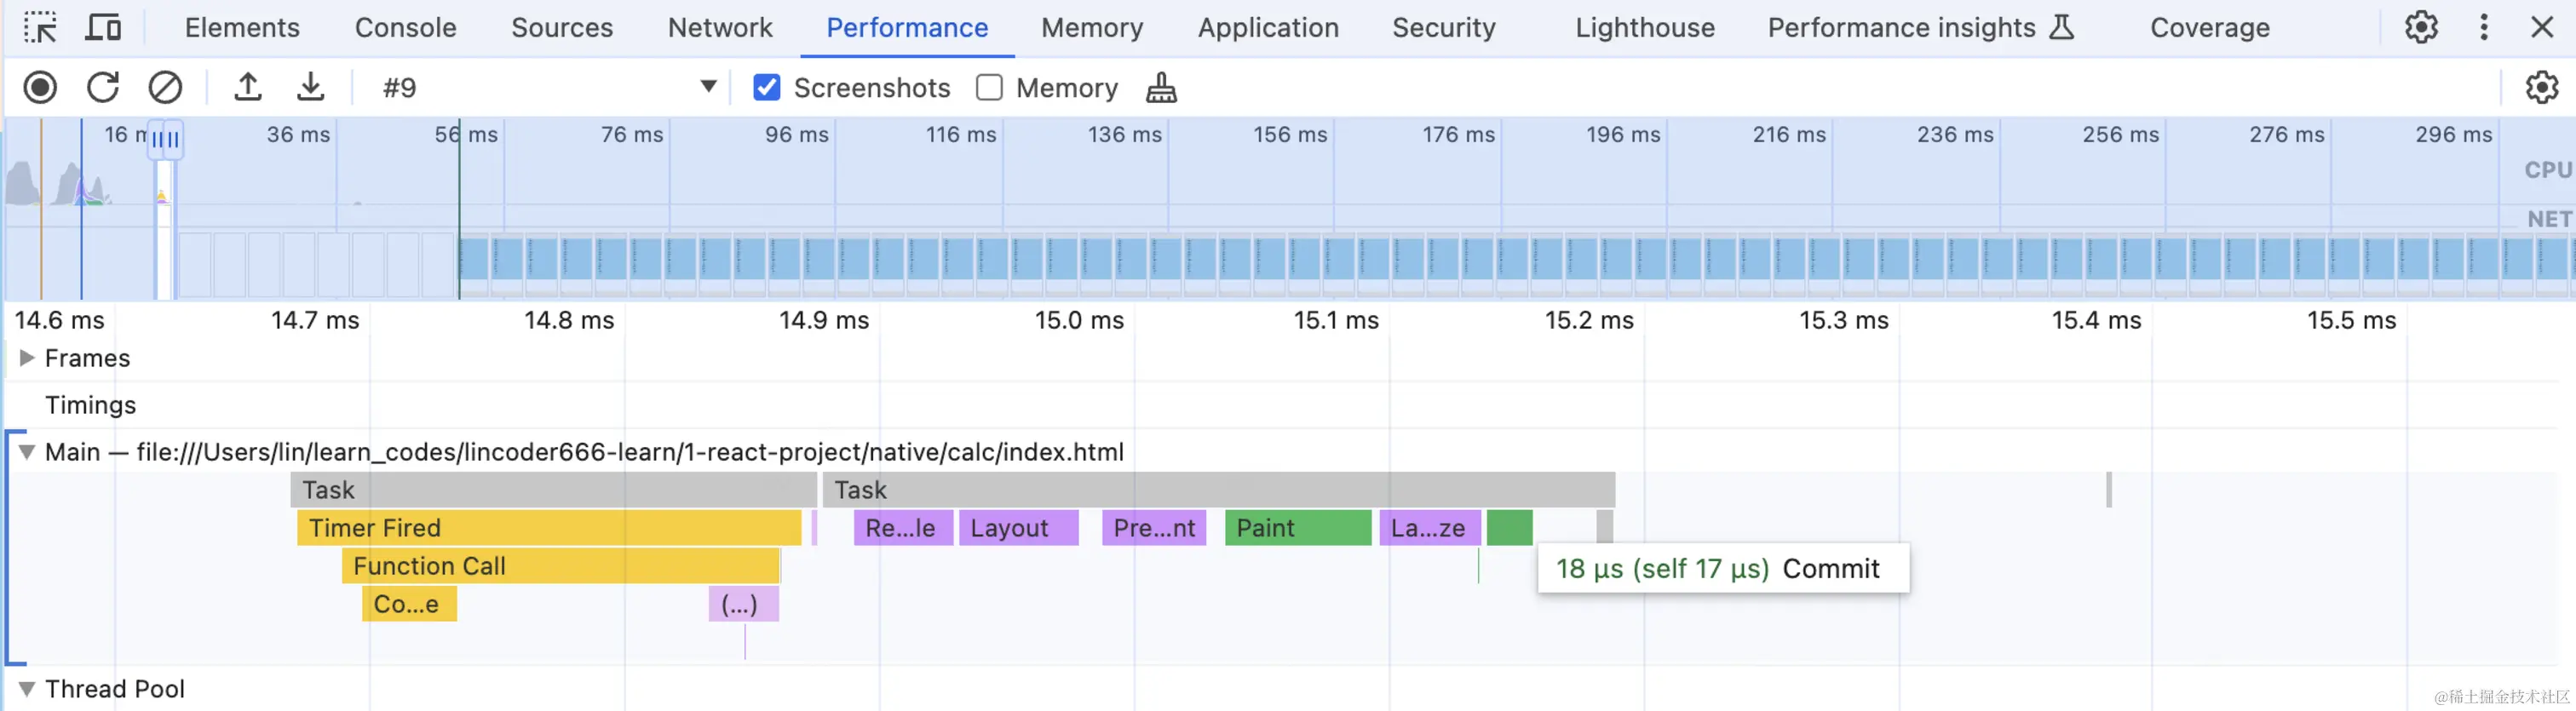2576x711 pixels.
Task: Toggle the device toolbar icon
Action: [x=103, y=27]
